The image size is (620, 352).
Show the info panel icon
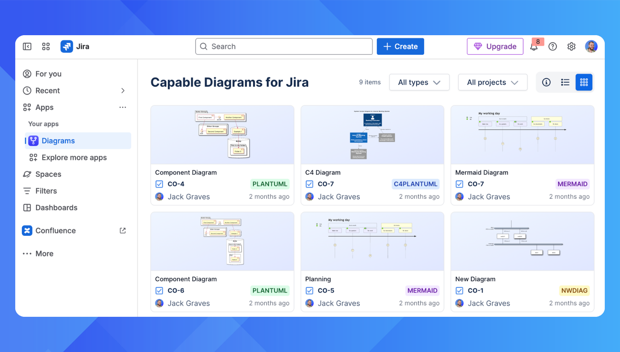click(x=546, y=82)
